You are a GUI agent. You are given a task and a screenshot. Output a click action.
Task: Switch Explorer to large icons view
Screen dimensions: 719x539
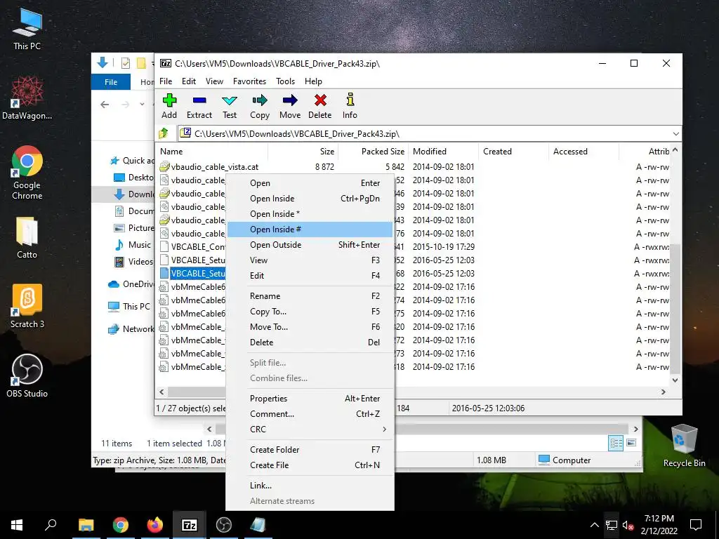(x=631, y=443)
